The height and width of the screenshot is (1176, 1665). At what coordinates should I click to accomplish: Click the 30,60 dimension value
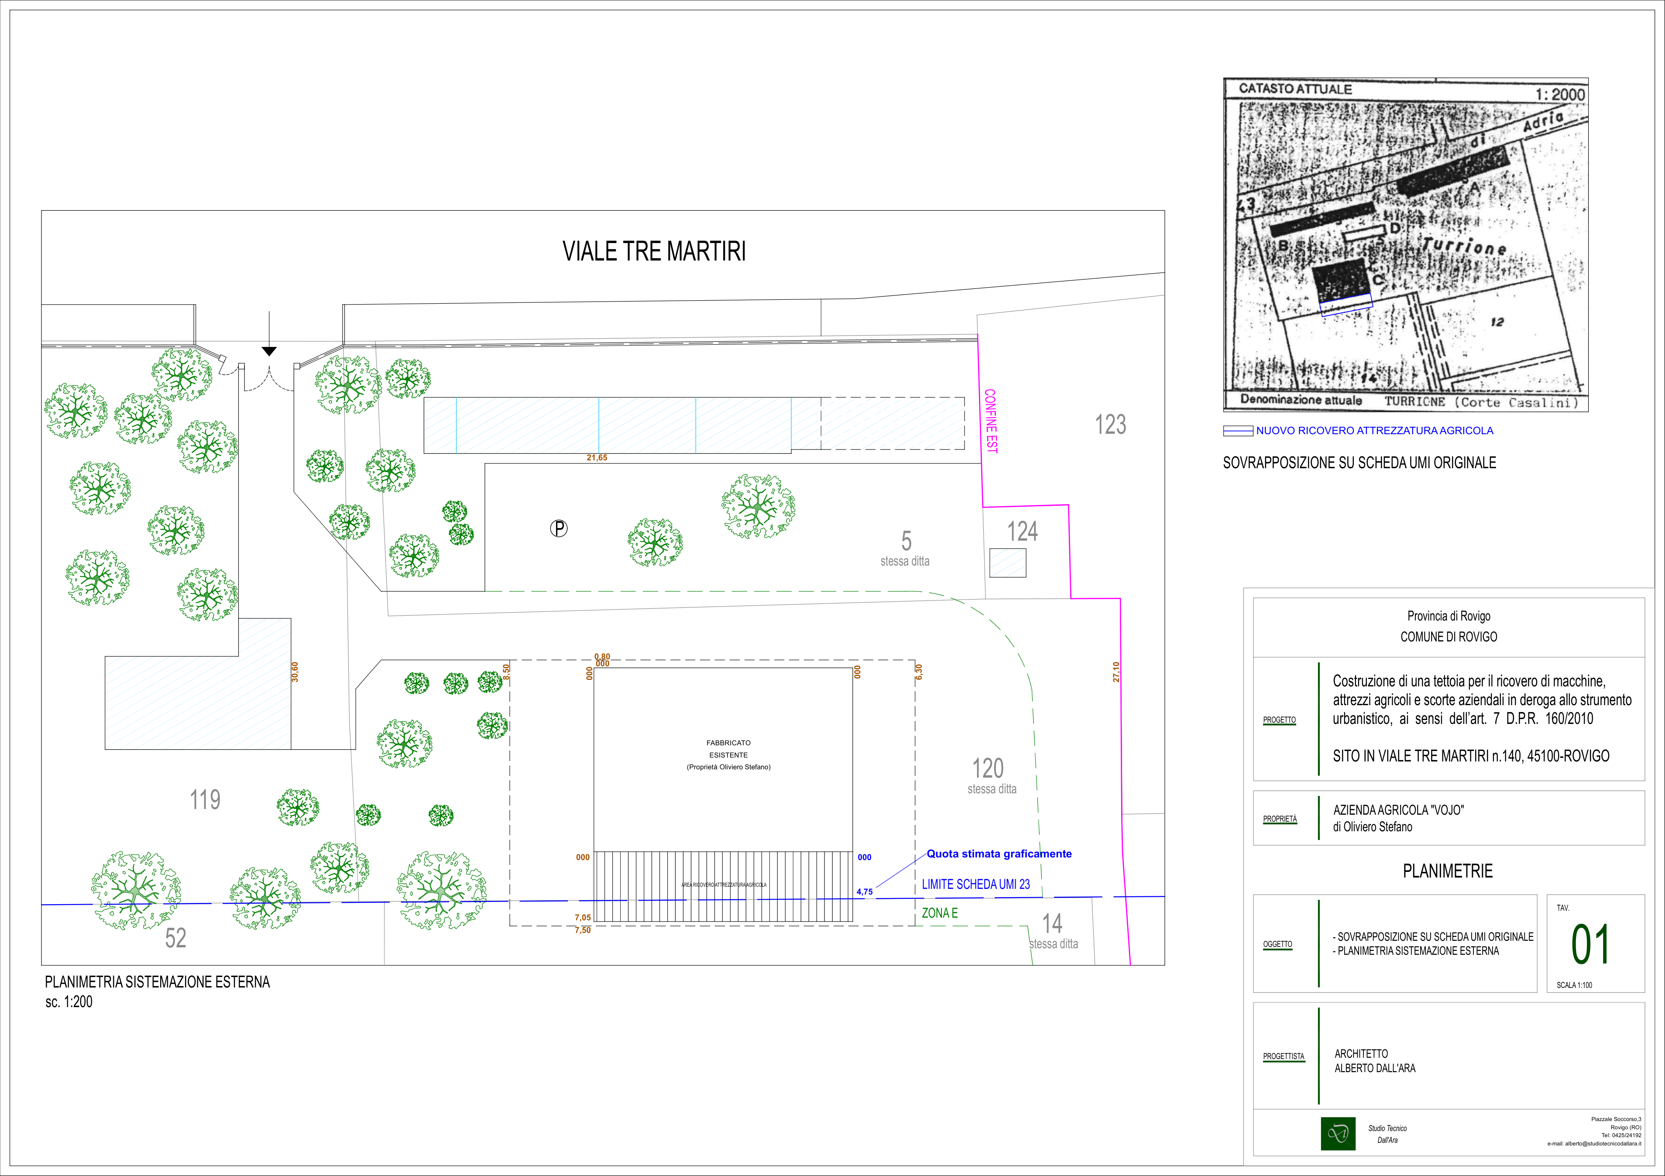tap(295, 672)
